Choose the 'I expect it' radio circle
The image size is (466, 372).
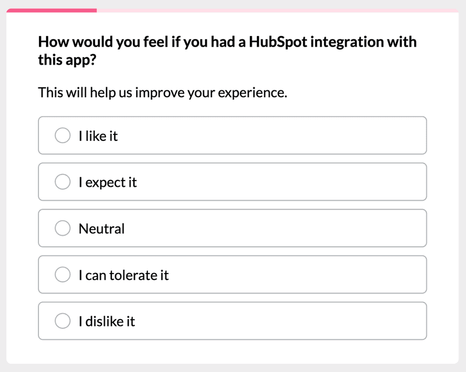(62, 182)
